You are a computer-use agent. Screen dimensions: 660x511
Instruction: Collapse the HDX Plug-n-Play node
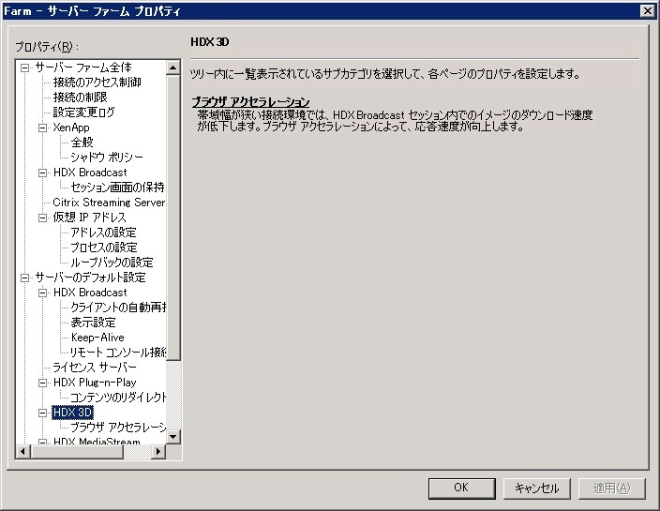click(42, 383)
